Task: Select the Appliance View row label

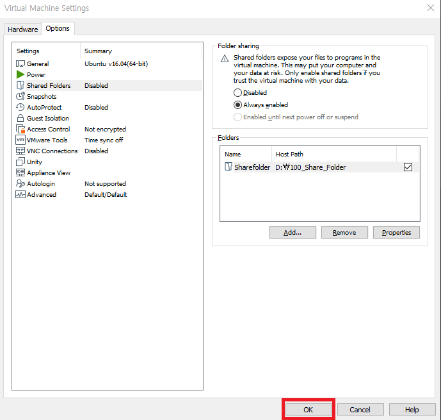Action: point(49,172)
